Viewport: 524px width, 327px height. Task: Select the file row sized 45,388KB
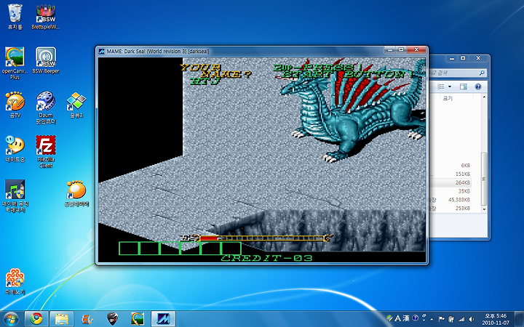450,200
